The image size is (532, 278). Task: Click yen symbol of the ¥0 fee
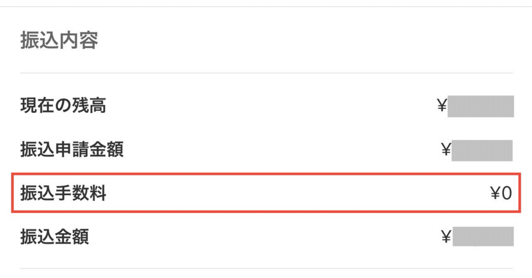495,194
